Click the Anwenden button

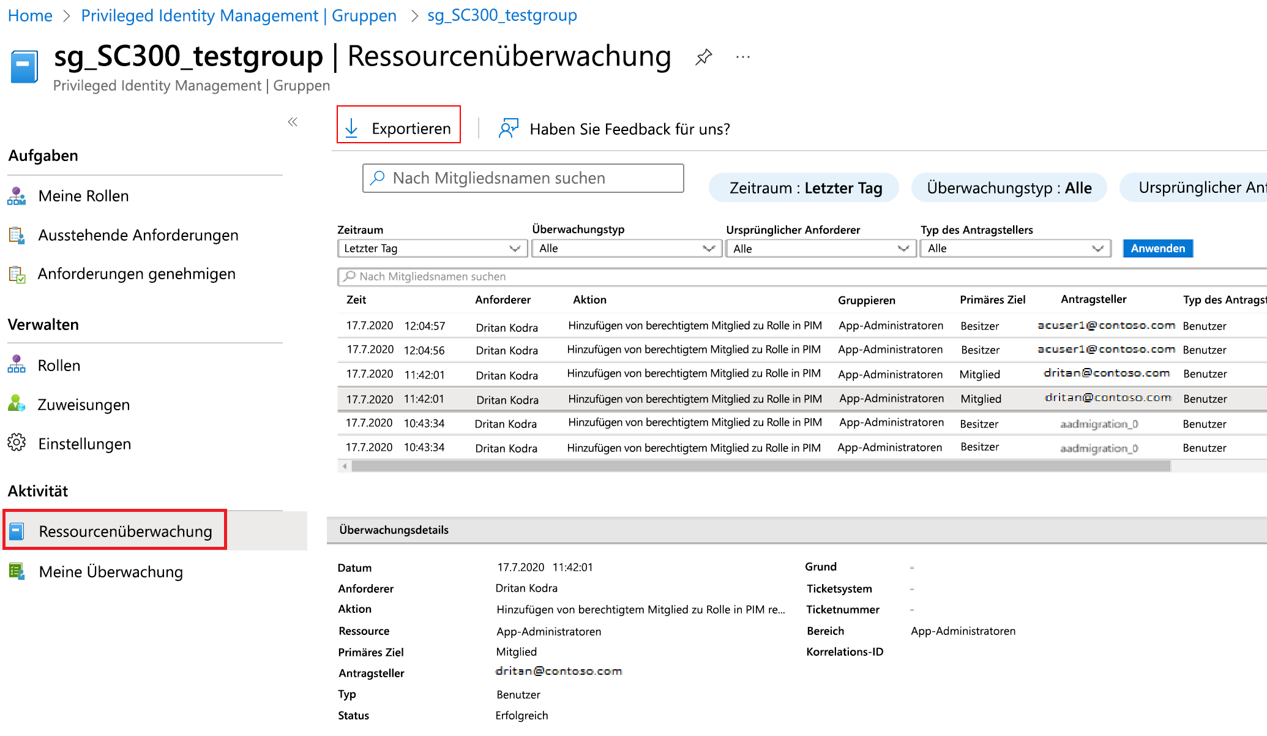point(1157,248)
